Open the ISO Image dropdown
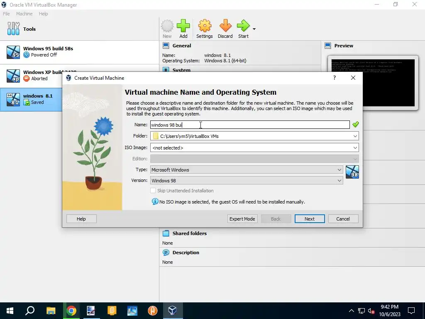The width and height of the screenshot is (425, 319). pyautogui.click(x=355, y=148)
